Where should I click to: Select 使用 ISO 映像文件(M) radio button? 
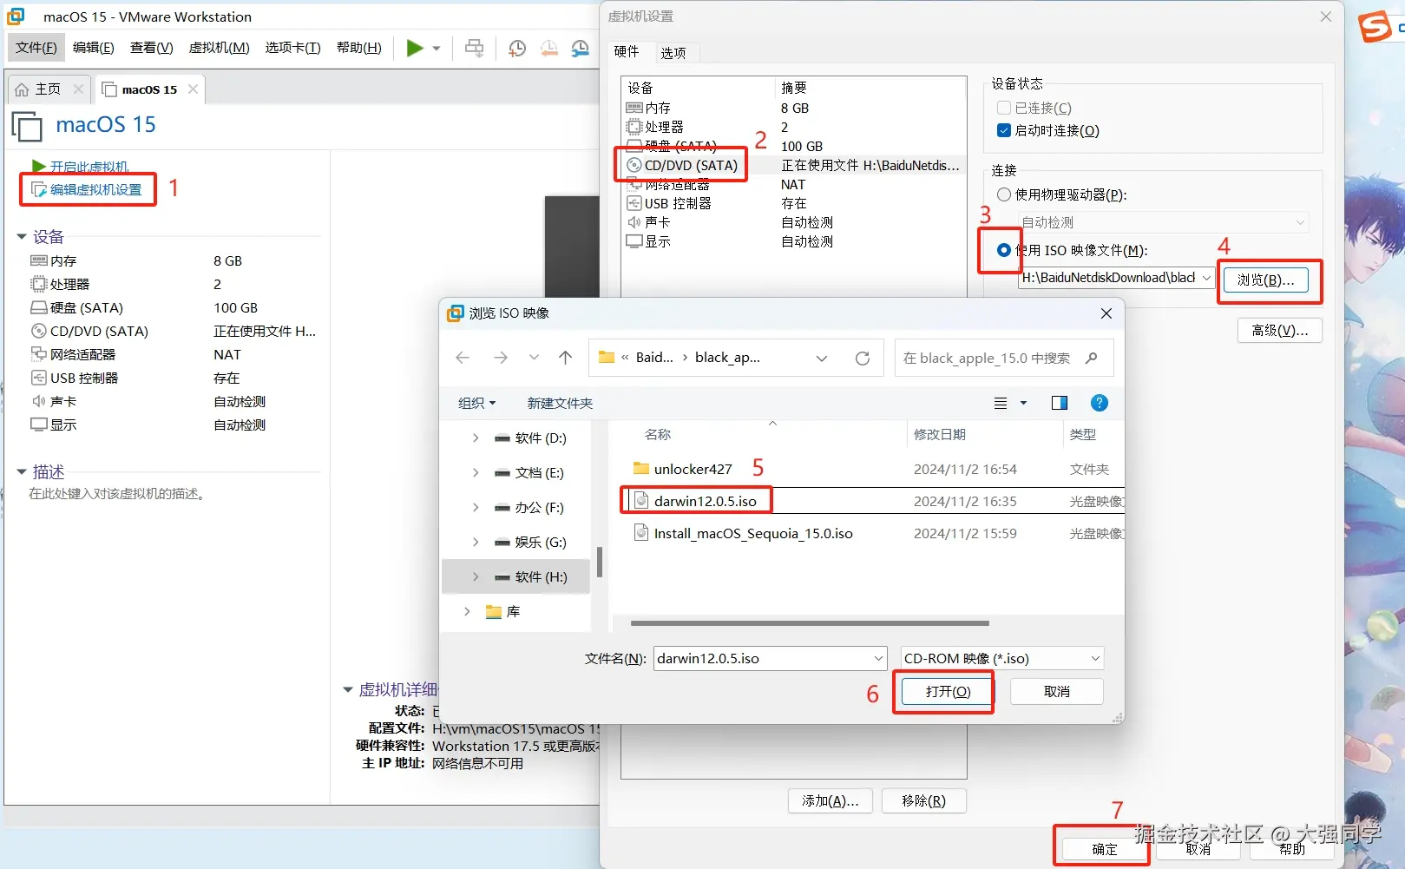point(1004,250)
